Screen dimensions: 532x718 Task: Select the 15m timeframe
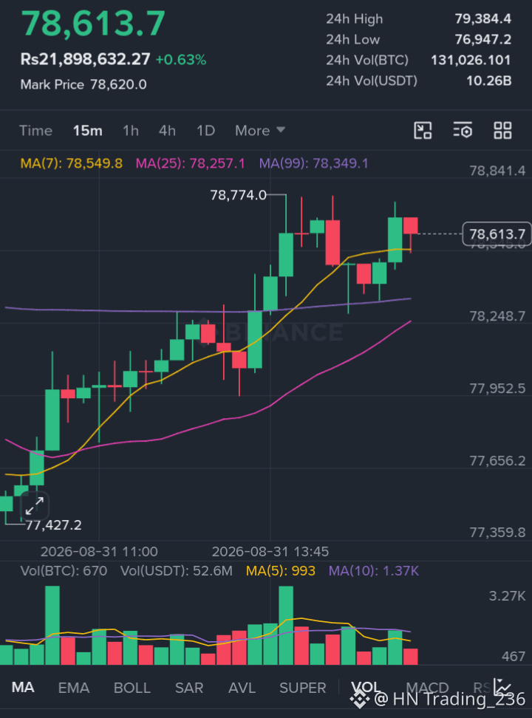(87, 131)
